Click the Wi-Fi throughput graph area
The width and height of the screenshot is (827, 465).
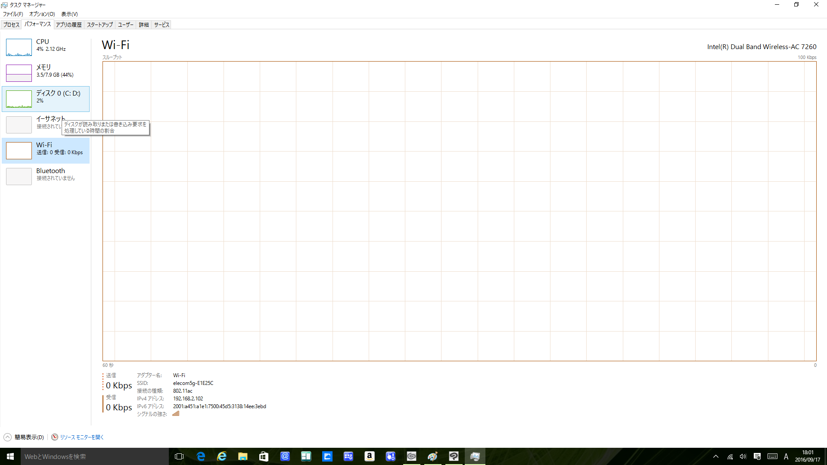coord(459,211)
